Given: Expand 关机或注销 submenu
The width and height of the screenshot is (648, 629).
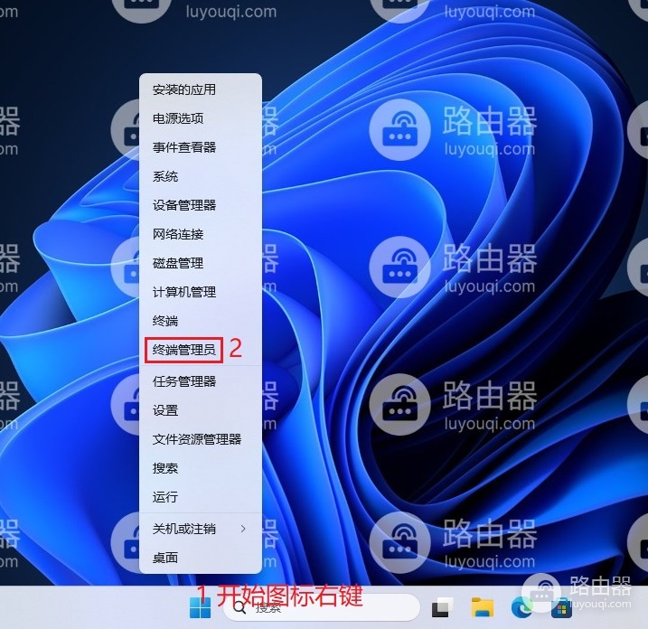Looking at the screenshot, I should 201,529.
